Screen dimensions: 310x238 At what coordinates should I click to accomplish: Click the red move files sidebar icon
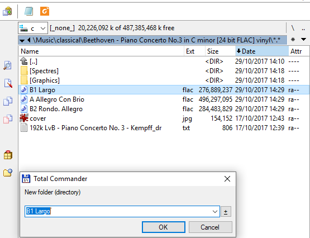[x=8, y=119]
